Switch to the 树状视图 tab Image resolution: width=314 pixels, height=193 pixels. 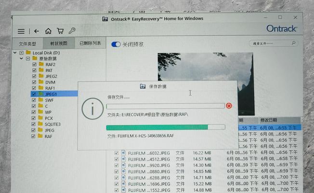[59, 43]
